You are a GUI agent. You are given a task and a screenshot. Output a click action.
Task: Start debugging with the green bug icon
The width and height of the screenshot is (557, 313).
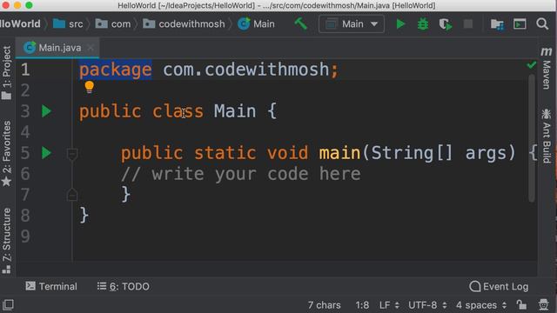[x=423, y=24]
